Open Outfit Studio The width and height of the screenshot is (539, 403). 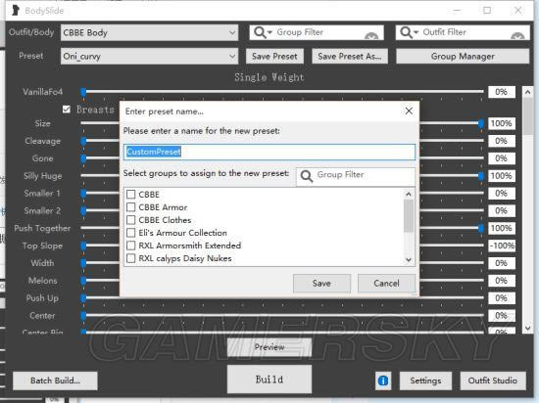tap(493, 381)
